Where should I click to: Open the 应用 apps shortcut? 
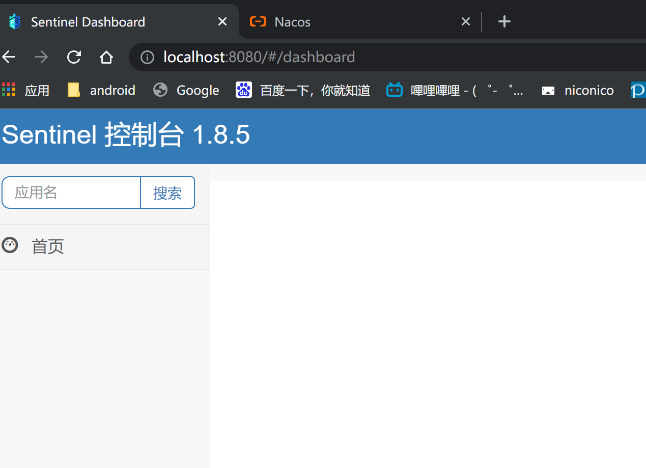(x=25, y=91)
